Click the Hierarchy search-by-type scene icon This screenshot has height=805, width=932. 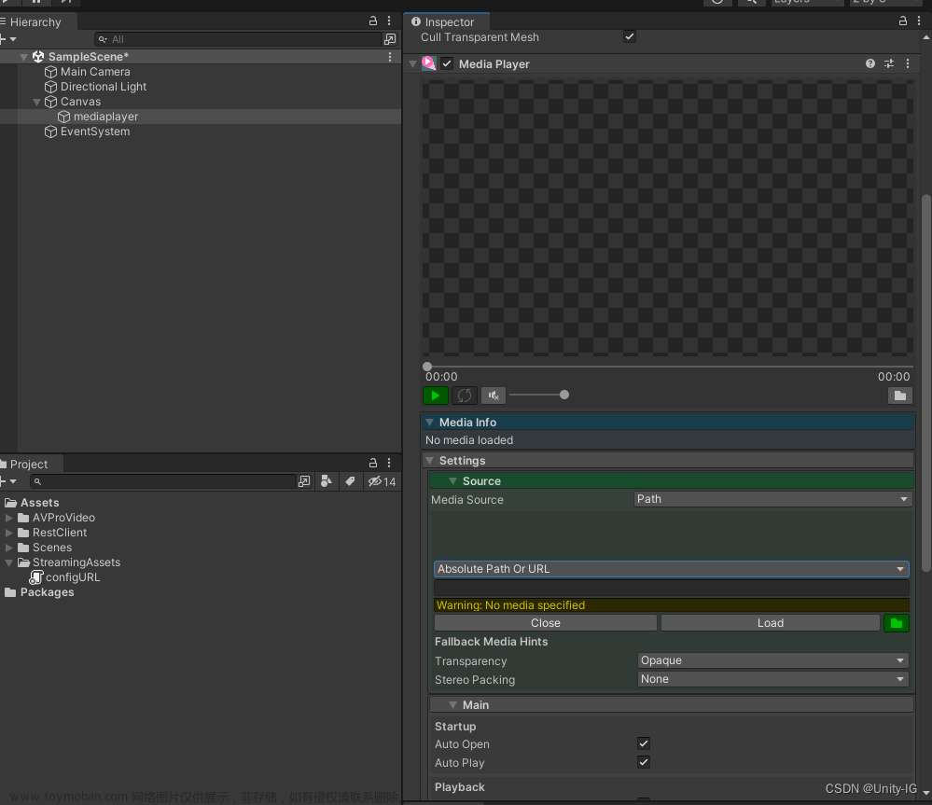[x=390, y=39]
